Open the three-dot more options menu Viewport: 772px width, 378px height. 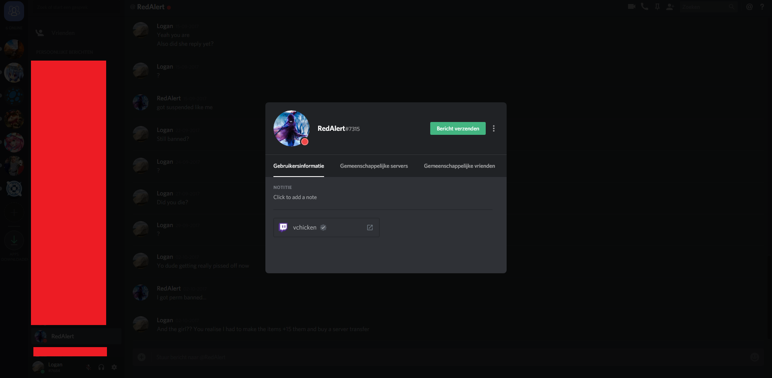pyautogui.click(x=494, y=128)
